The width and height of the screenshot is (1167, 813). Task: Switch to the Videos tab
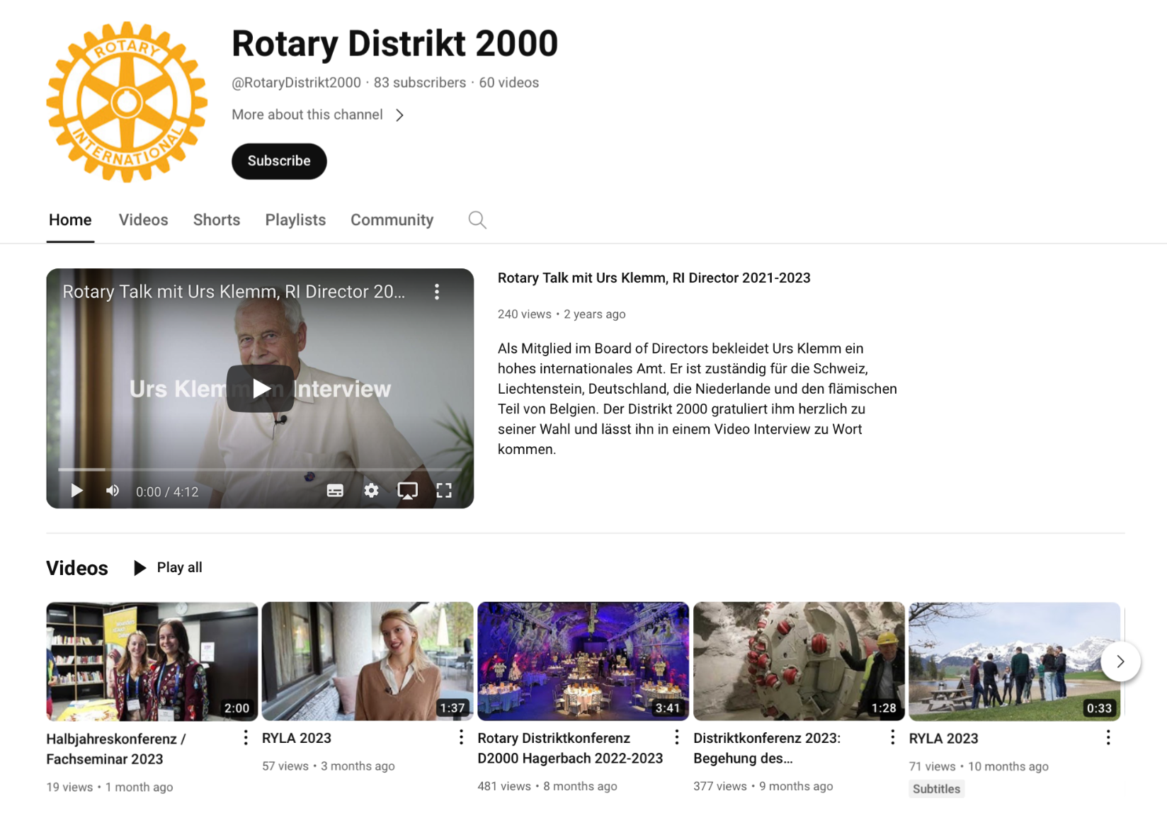[144, 220]
